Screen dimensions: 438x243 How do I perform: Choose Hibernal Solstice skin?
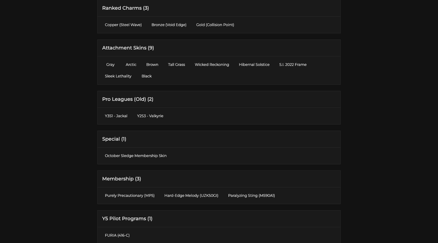pyautogui.click(x=254, y=65)
